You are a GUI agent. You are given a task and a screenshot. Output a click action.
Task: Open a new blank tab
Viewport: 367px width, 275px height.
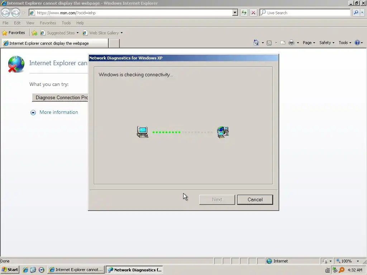click(x=114, y=43)
